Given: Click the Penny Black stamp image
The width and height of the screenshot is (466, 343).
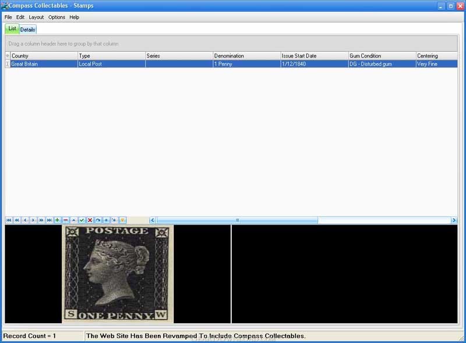Looking at the screenshot, I should tap(118, 274).
